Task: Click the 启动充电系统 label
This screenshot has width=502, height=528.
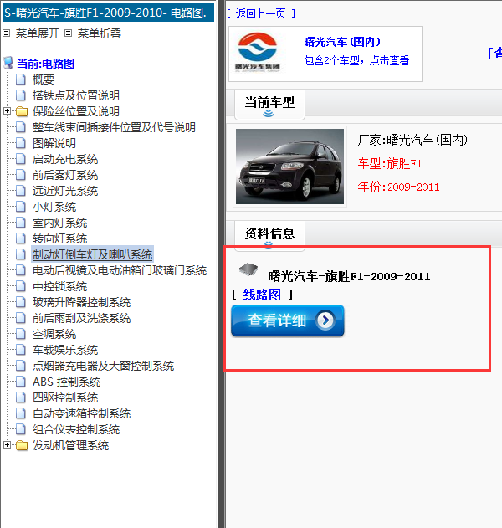Action: point(65,159)
